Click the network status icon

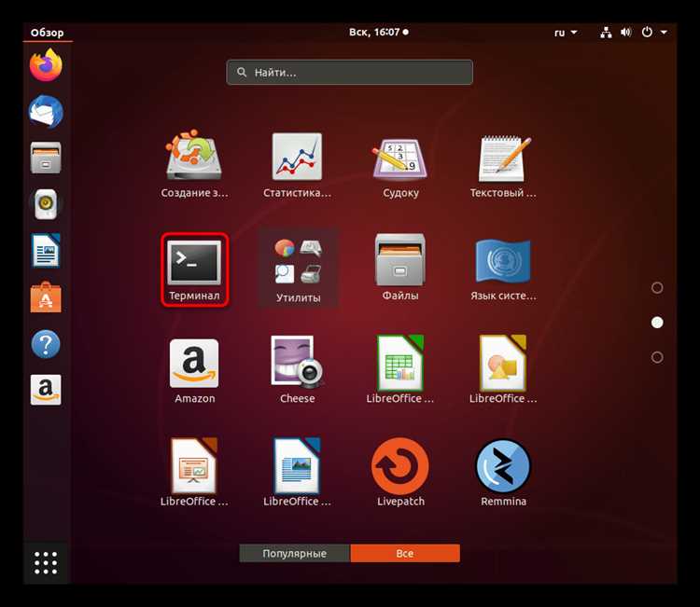pos(606,32)
